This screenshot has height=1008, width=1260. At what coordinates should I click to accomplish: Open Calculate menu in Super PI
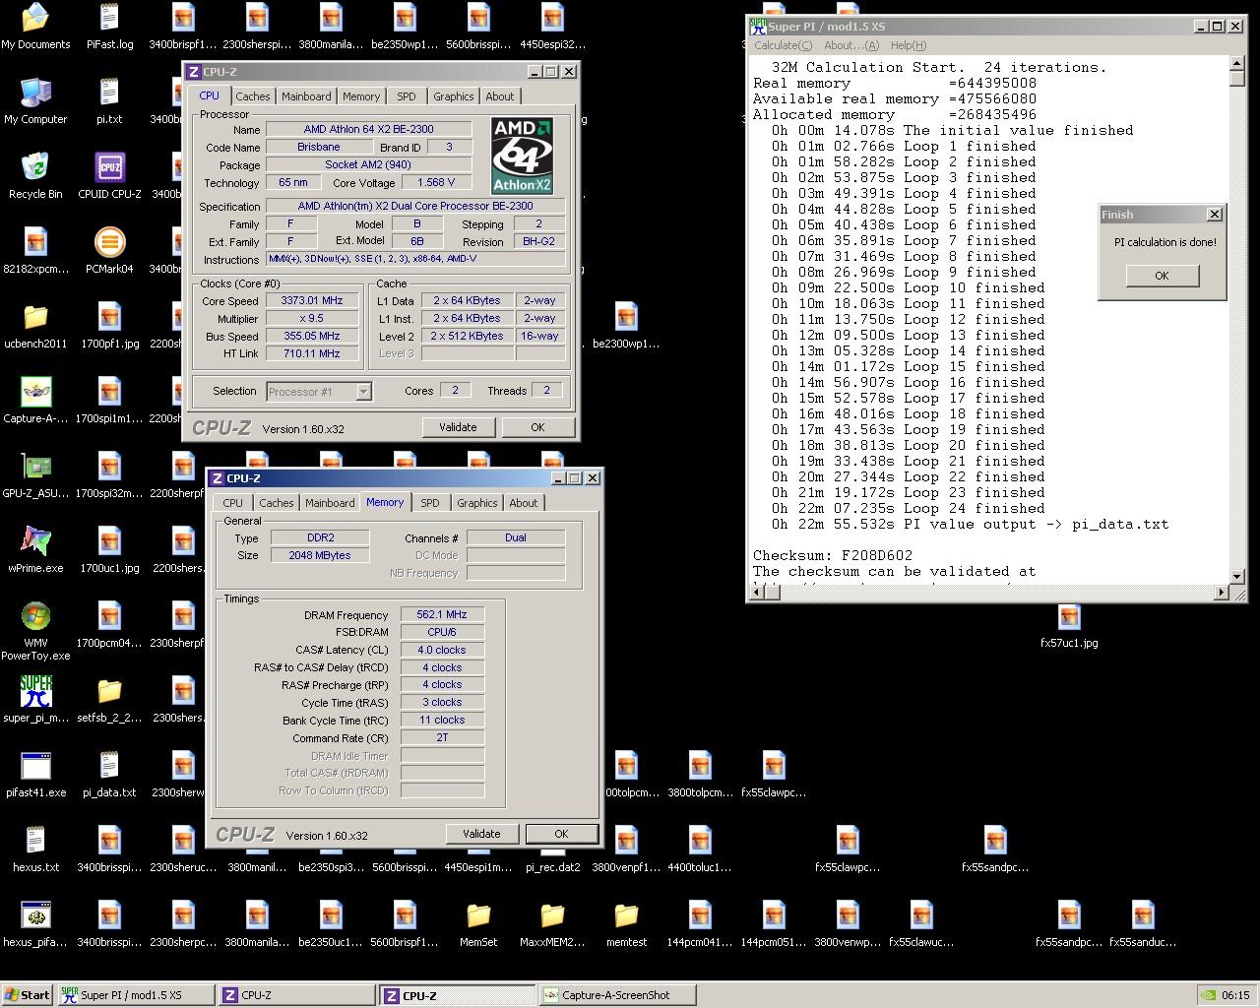(783, 45)
